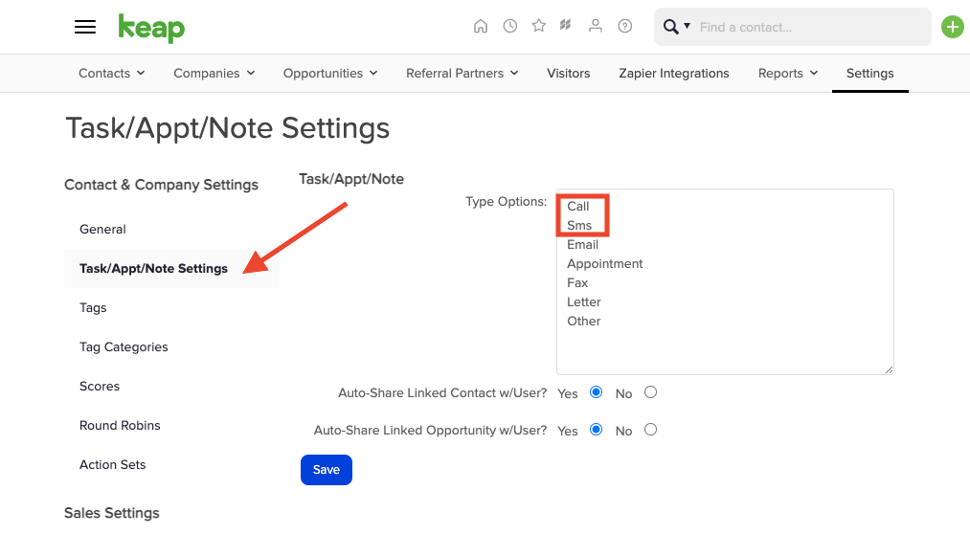Image resolution: width=970 pixels, height=535 pixels.
Task: Open Tag Categories in sidebar
Action: pyautogui.click(x=124, y=347)
